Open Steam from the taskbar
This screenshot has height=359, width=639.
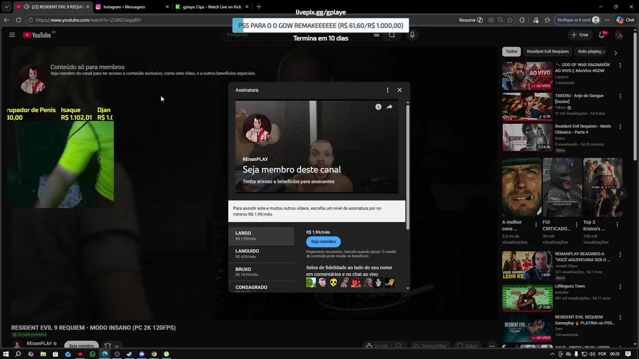click(130, 354)
